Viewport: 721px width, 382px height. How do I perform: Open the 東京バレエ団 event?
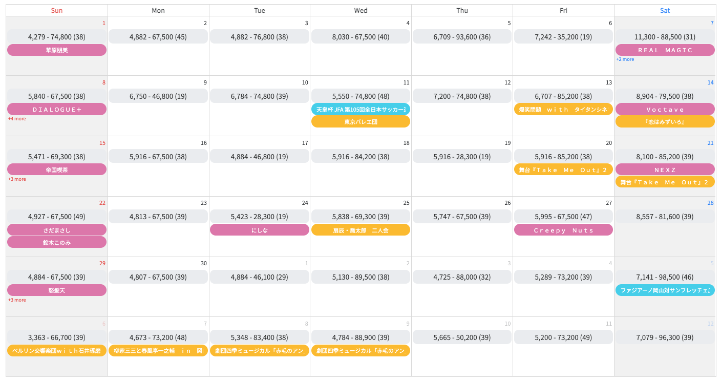pyautogui.click(x=360, y=122)
